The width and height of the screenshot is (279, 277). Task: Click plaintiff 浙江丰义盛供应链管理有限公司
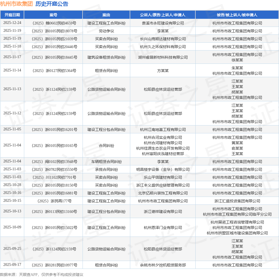pyautogui.click(x=163, y=185)
